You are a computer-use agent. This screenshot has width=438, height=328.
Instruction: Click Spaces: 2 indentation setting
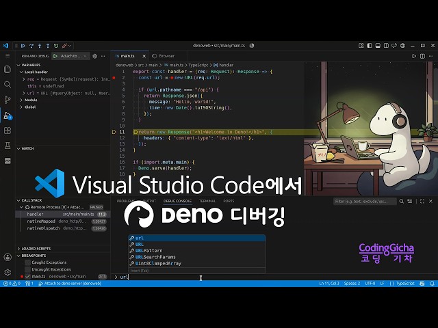[x=352, y=284]
